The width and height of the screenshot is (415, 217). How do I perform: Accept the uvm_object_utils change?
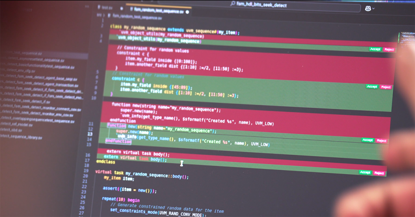coord(375,49)
